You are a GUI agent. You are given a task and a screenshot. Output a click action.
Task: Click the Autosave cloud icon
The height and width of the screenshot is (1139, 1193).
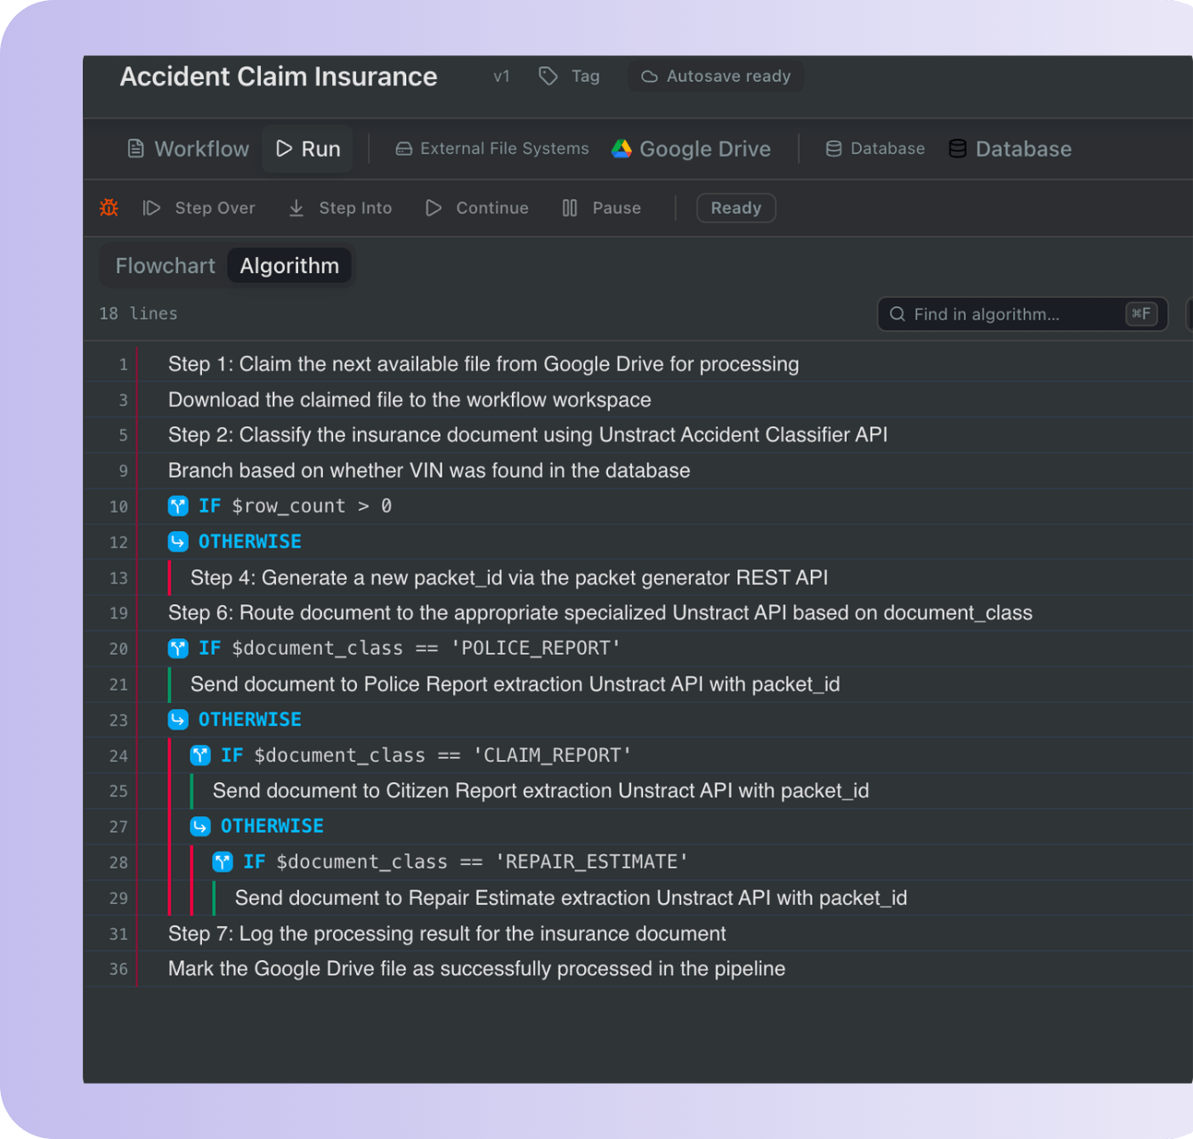tap(650, 77)
